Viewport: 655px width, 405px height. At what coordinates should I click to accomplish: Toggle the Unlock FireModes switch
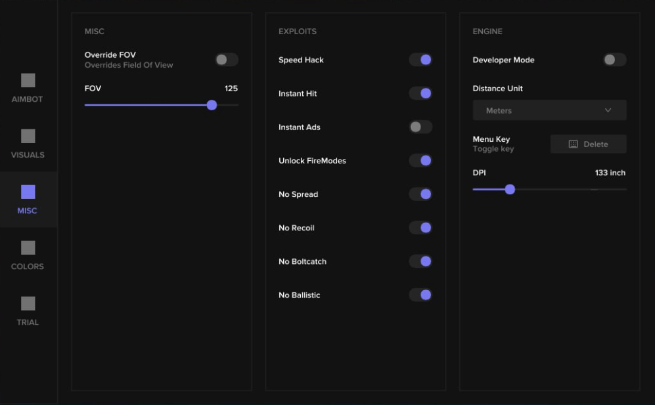pos(420,160)
